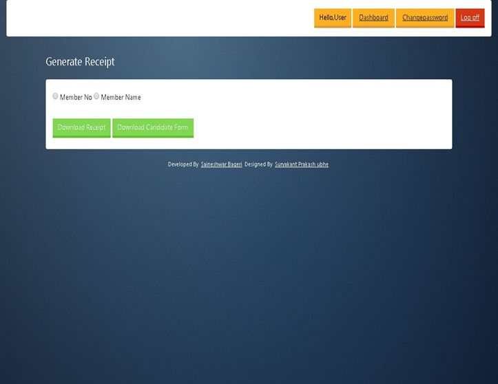Screen dimensions: 498x384
Task: Open Suryakant Prakash ubhe designer link
Action: coord(302,164)
